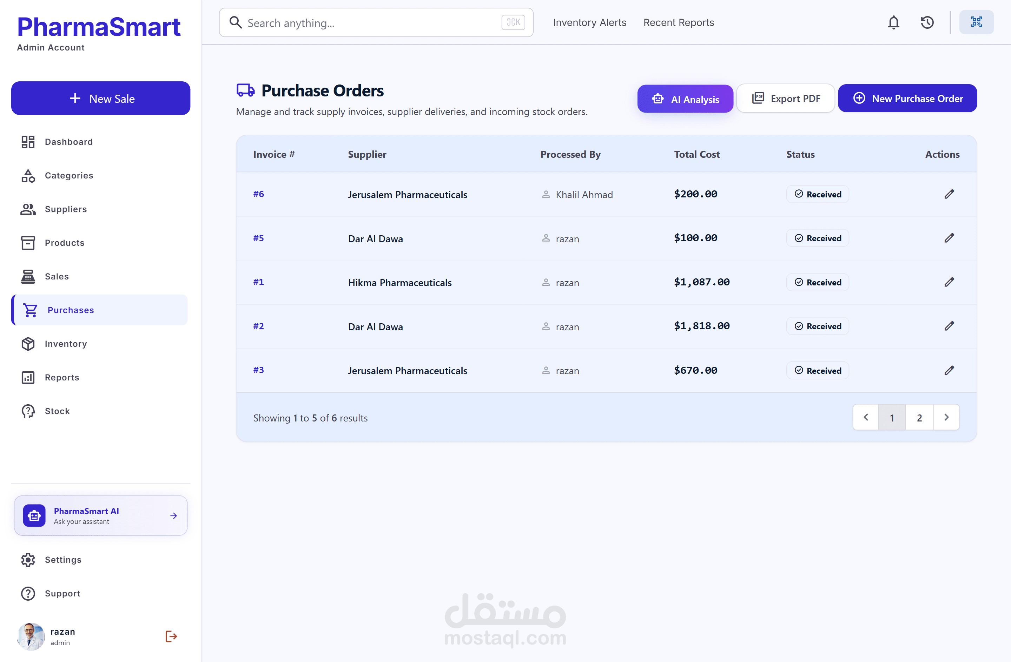Image resolution: width=1011 pixels, height=662 pixels.
Task: Open invoice #2 link
Action: coord(258,326)
